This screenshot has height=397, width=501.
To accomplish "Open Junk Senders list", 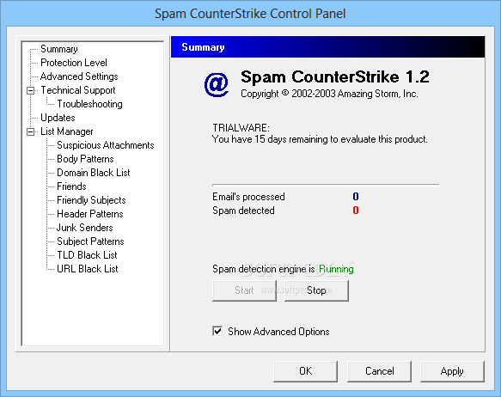I will point(85,228).
